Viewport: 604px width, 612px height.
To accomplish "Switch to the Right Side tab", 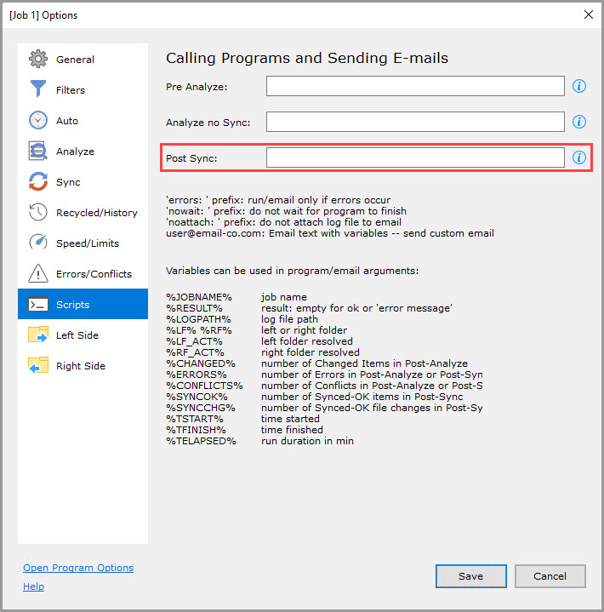I will pos(80,366).
